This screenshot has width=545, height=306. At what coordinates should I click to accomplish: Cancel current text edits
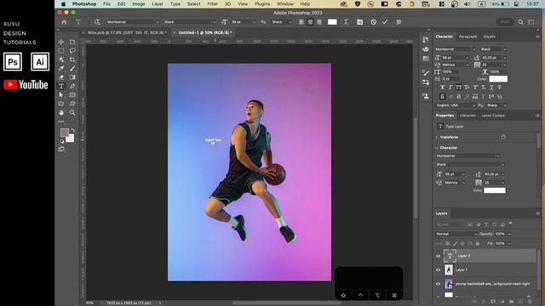coord(373,22)
